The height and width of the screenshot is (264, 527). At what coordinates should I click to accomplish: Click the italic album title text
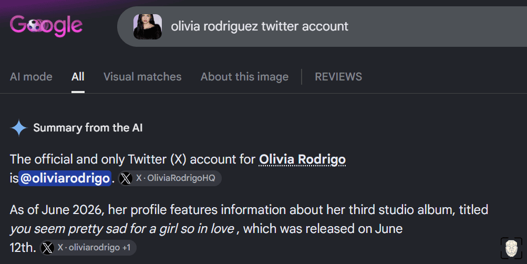pyautogui.click(x=122, y=229)
